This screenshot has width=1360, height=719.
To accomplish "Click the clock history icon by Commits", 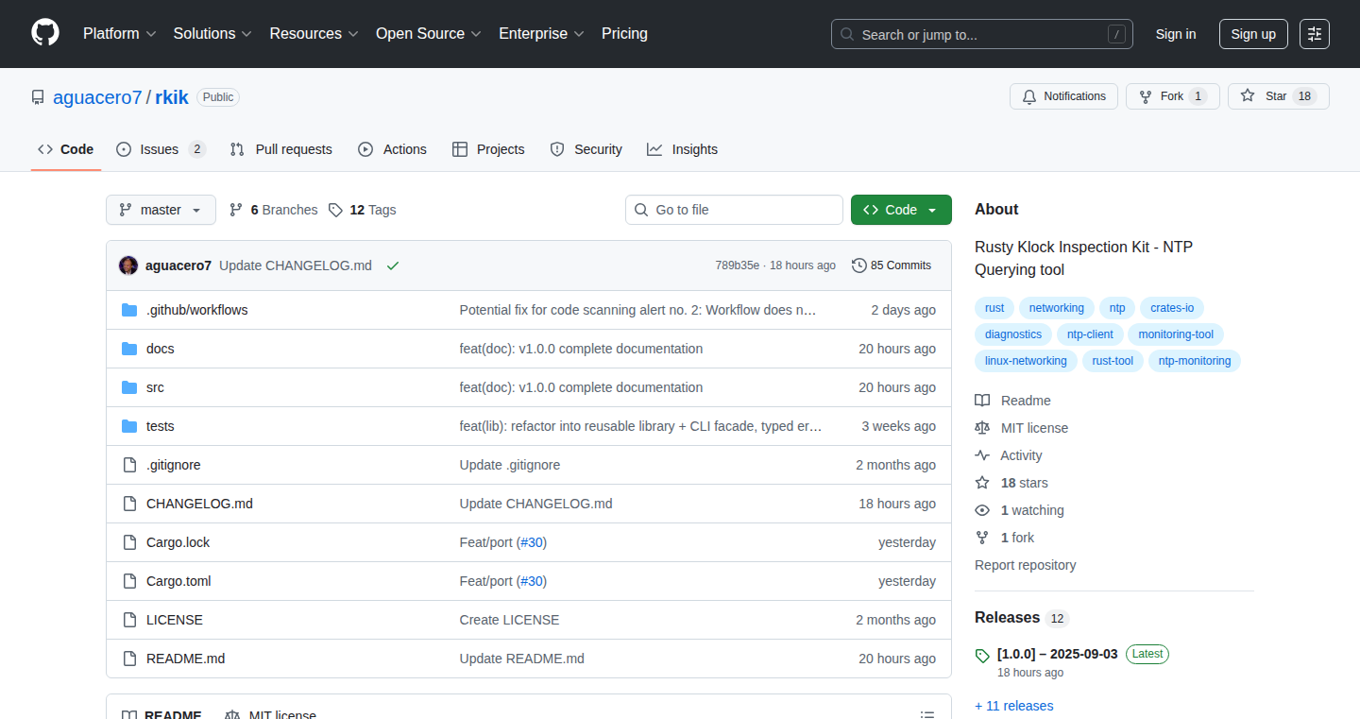I will pos(858,265).
